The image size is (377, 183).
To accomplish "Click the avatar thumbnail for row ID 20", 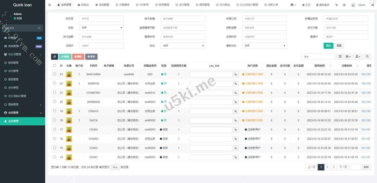I will point(69,102).
